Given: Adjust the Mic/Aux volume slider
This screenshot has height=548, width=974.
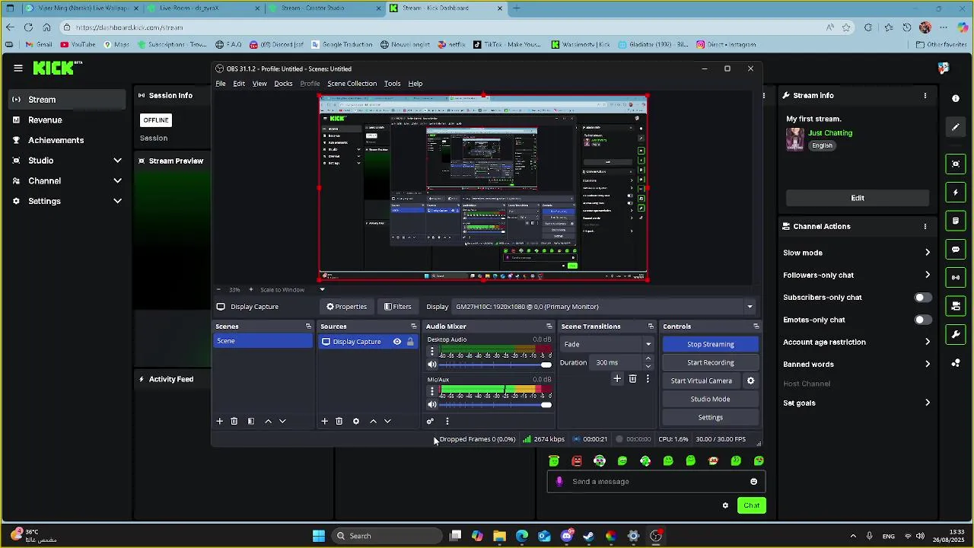Looking at the screenshot, I should (495, 405).
